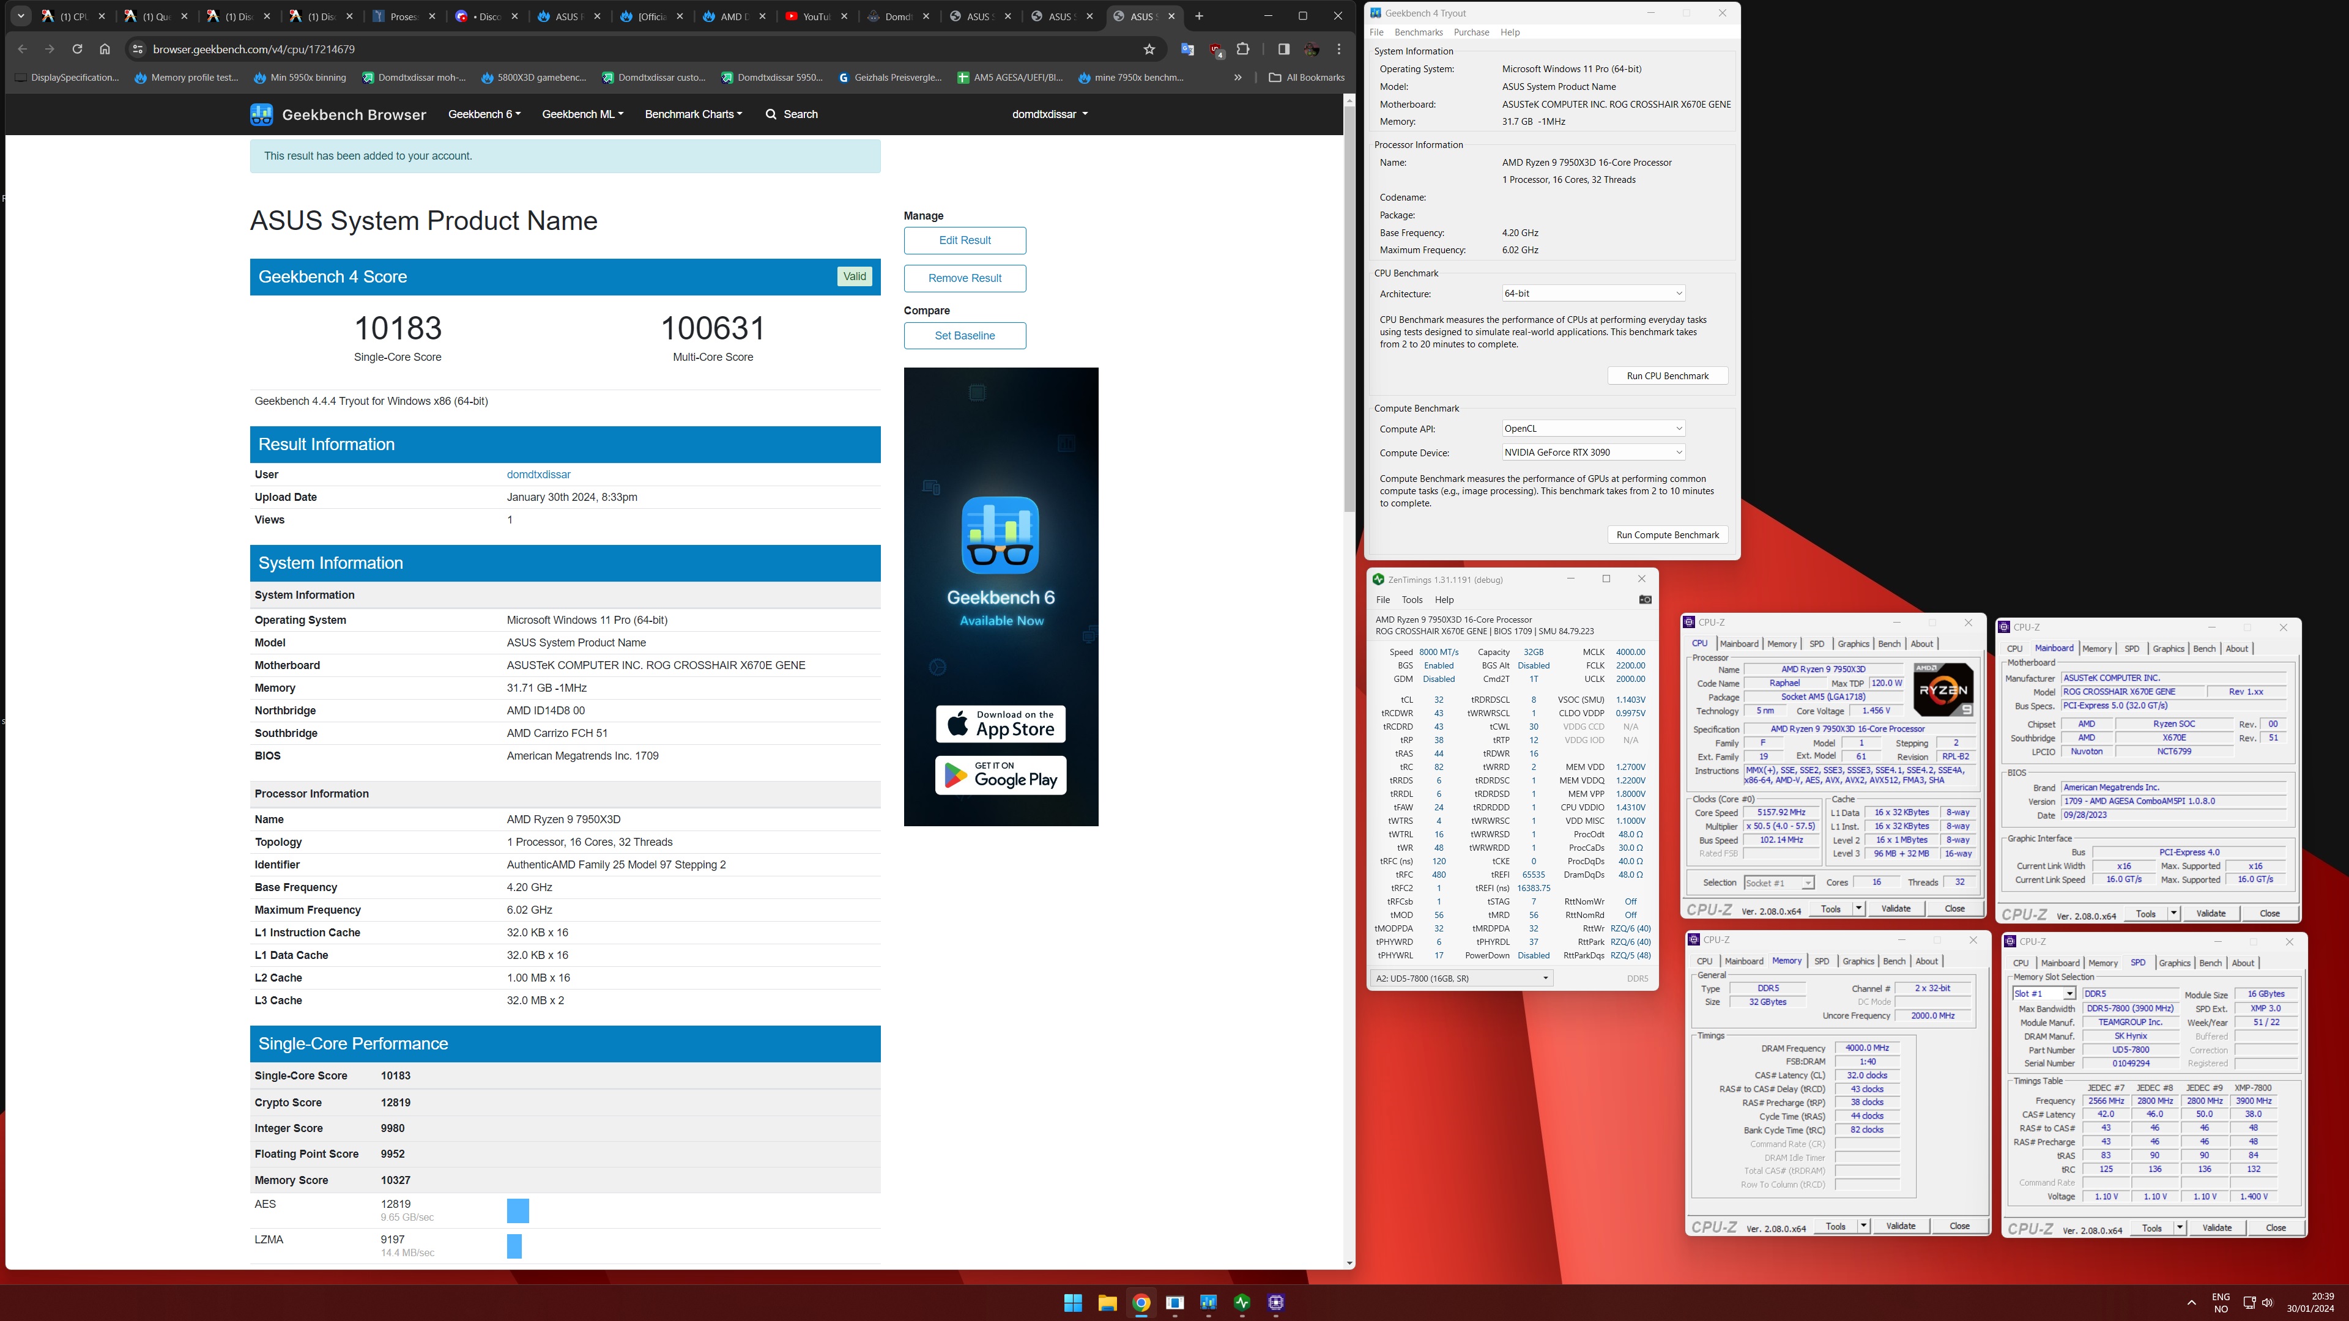Open CPU-Z Slot #1 memory slot dropdown

click(x=2044, y=994)
